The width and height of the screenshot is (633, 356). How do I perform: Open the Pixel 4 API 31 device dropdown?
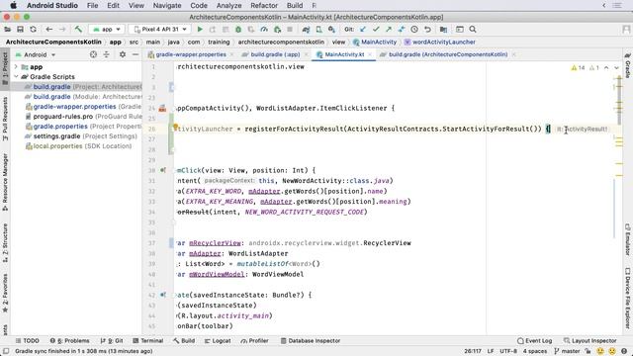(x=160, y=30)
